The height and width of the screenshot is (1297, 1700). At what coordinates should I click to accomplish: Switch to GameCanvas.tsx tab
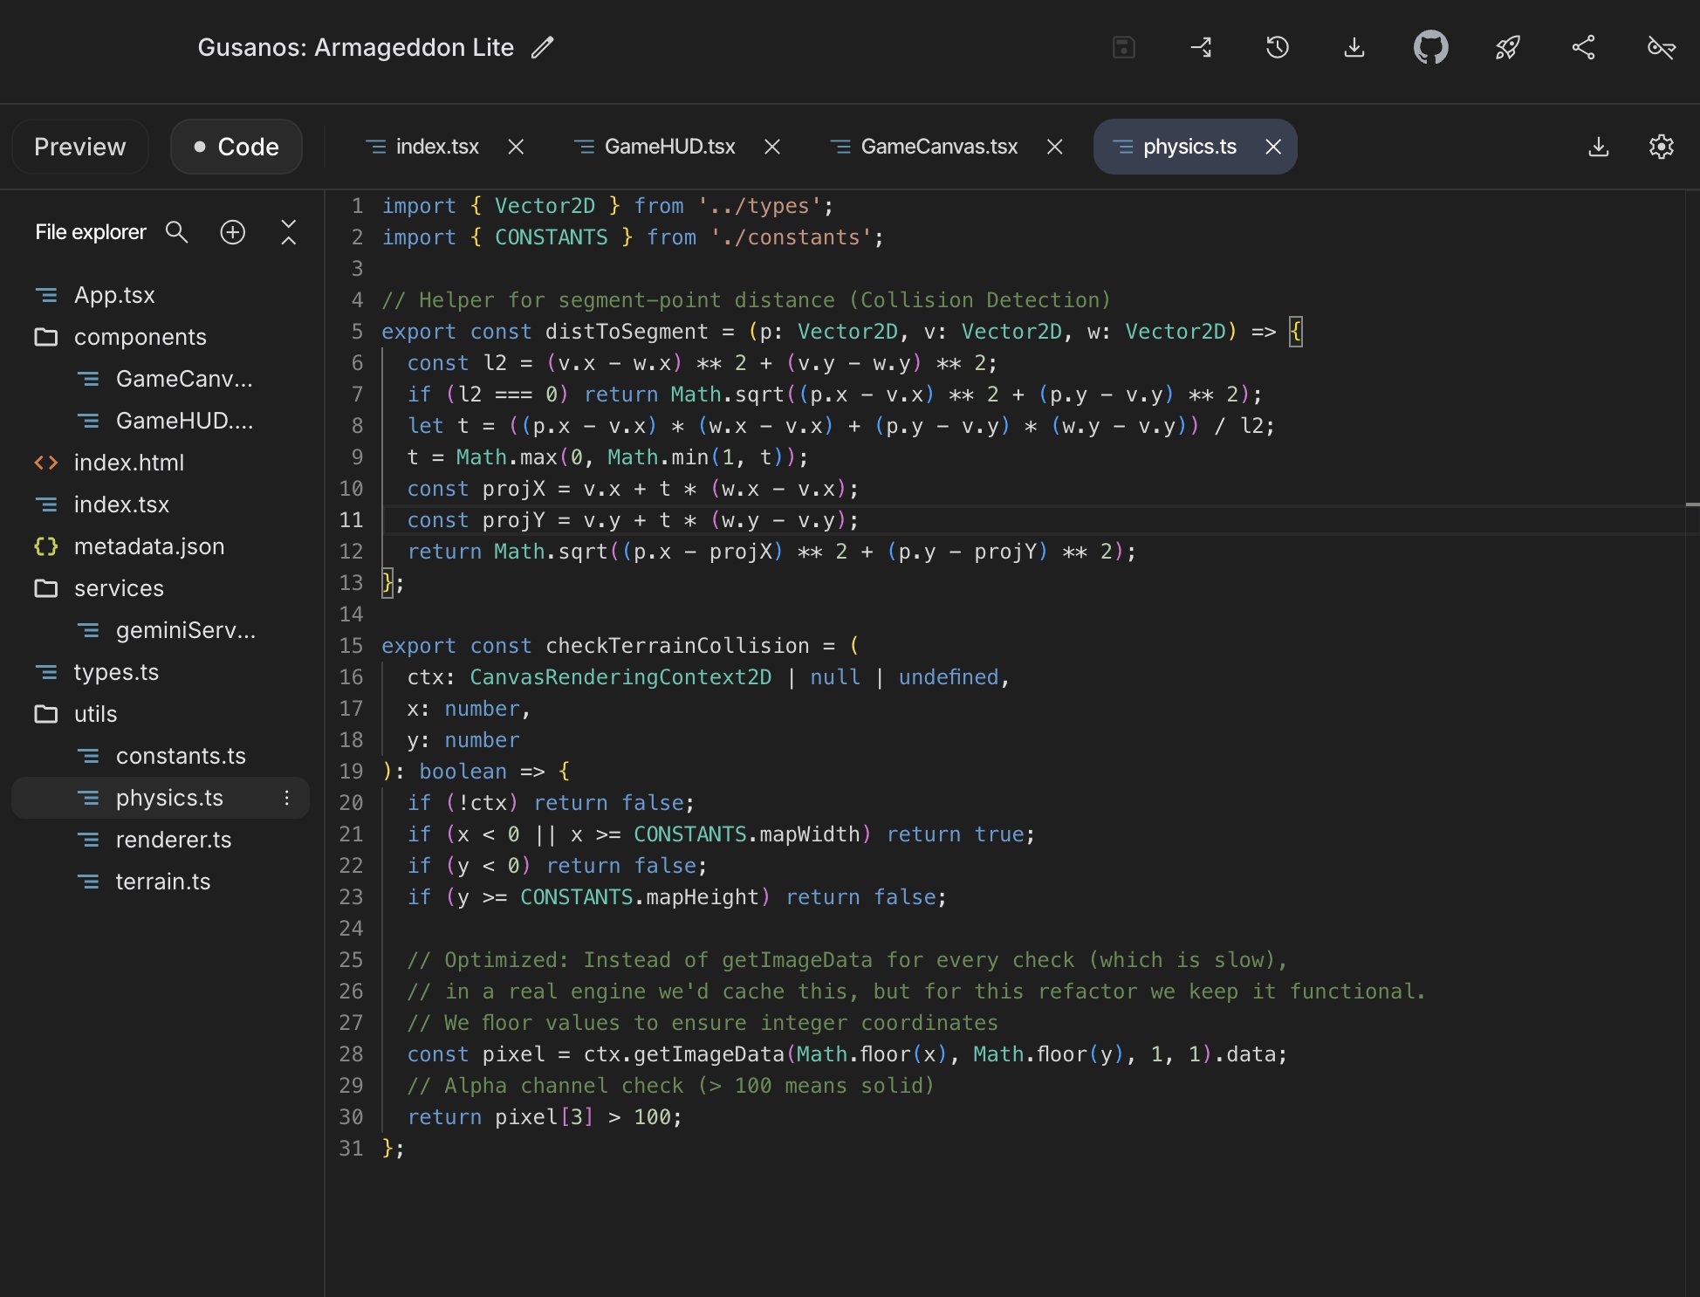click(x=938, y=147)
